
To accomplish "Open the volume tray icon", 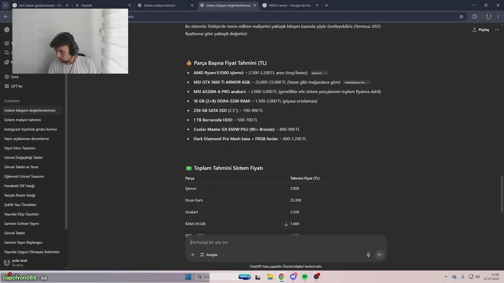I will tap(477, 277).
